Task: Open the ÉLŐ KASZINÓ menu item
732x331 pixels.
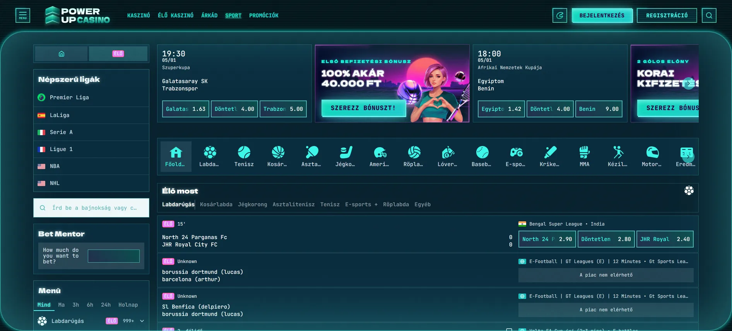Action: tap(176, 15)
